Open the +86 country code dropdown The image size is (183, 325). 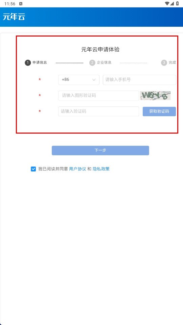(79, 80)
